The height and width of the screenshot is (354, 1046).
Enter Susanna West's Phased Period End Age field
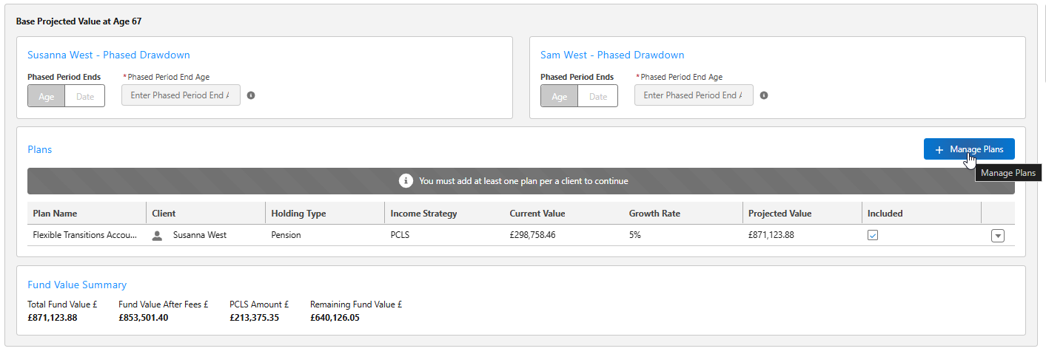pos(181,95)
